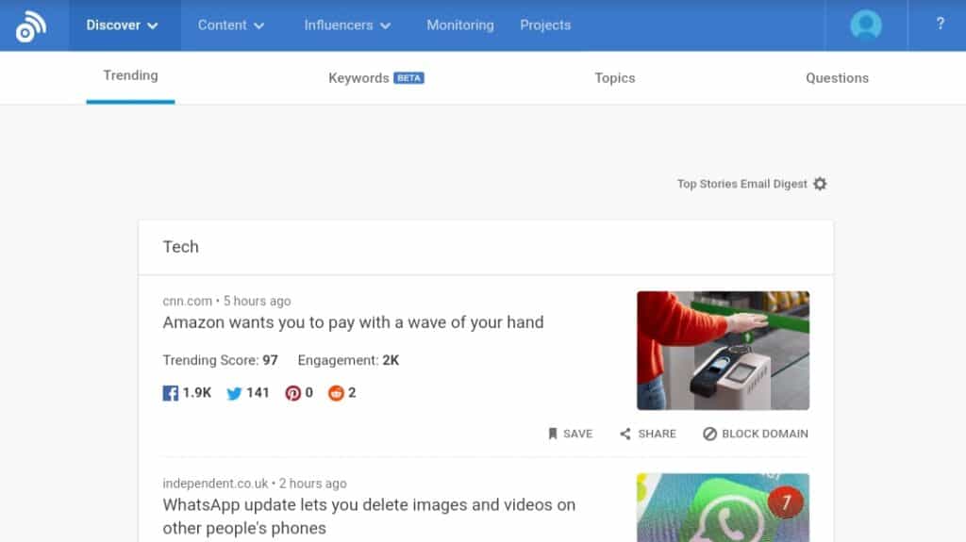
Task: Open Top Stories Email Digest settings gear
Action: (820, 184)
